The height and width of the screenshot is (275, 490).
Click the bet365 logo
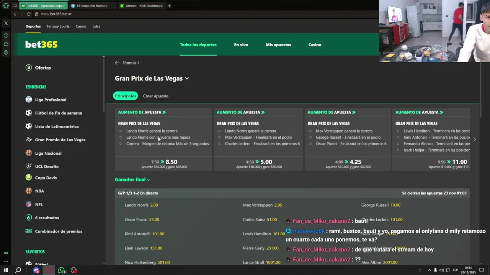coord(41,45)
